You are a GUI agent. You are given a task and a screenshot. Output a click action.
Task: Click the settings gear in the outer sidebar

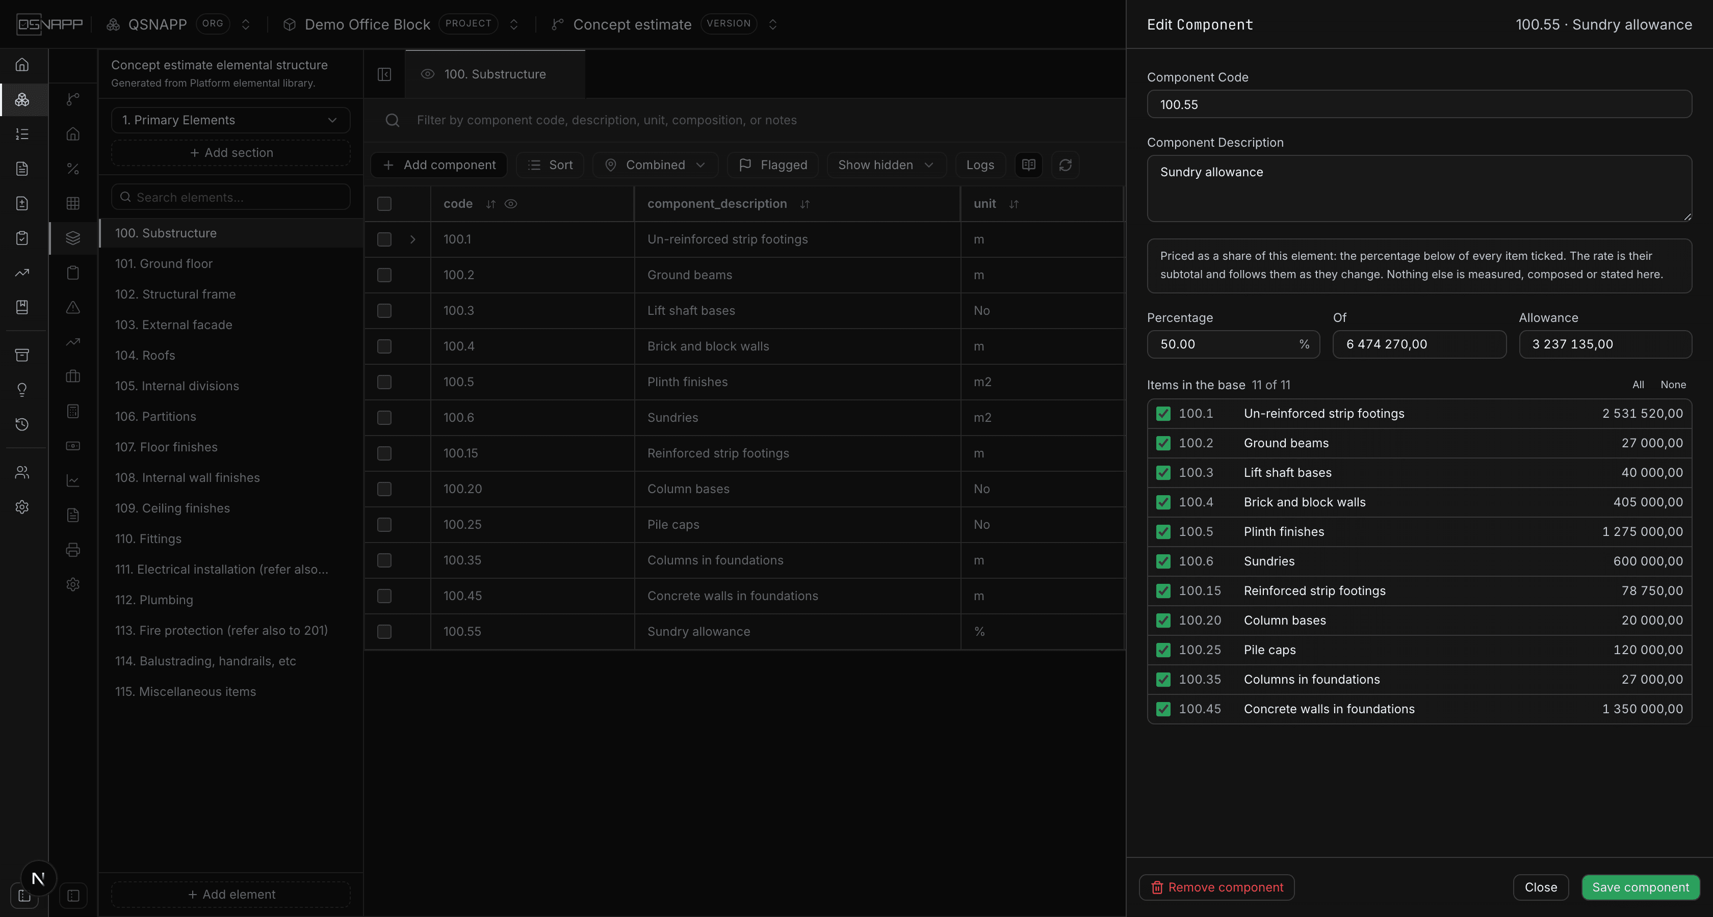22,507
